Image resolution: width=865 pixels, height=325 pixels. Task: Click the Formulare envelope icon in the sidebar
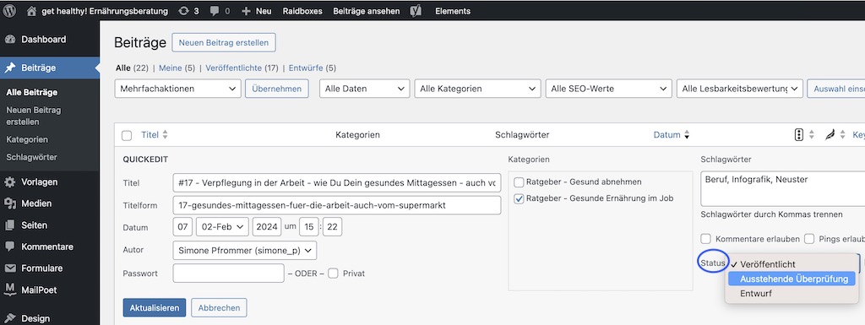pos(10,268)
